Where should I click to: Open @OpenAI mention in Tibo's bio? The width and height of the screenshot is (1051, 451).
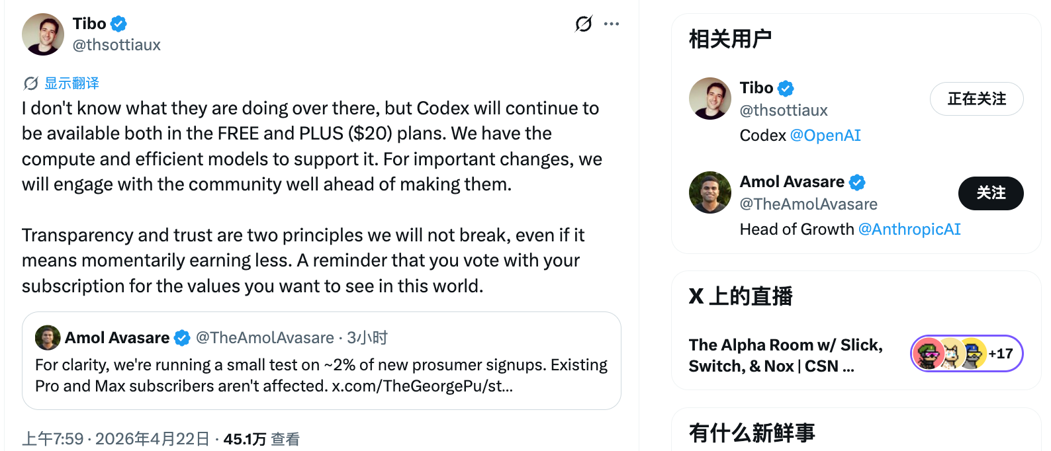[825, 136]
